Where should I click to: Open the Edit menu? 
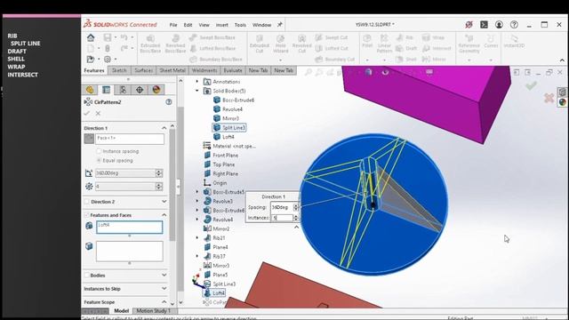pos(188,25)
